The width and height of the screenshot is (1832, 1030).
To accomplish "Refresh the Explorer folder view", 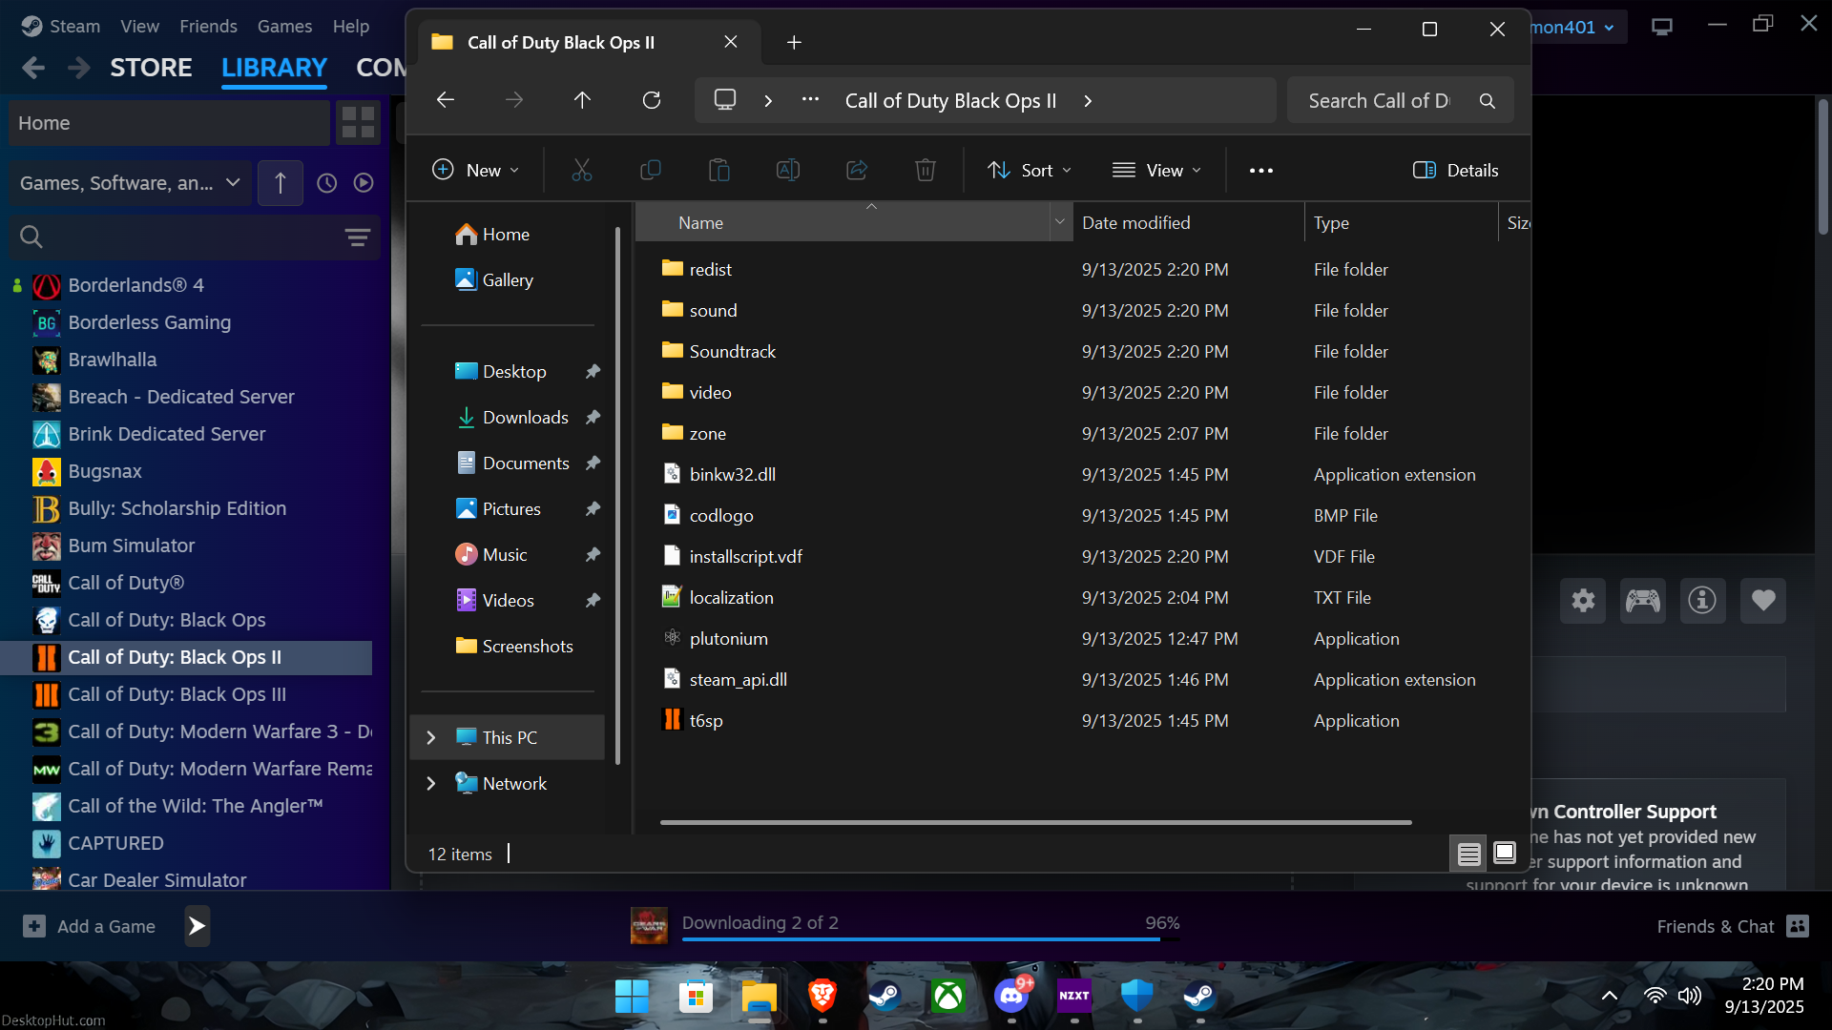I will click(652, 100).
